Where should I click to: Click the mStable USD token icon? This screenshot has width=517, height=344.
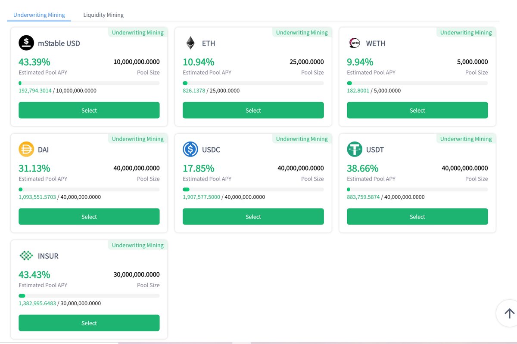(26, 43)
